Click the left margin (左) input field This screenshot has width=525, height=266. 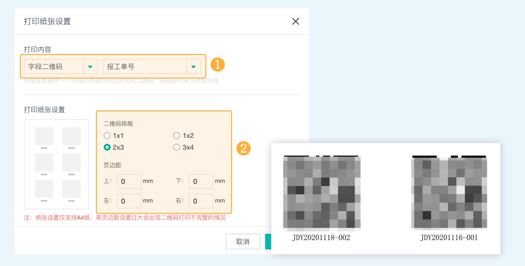(129, 201)
